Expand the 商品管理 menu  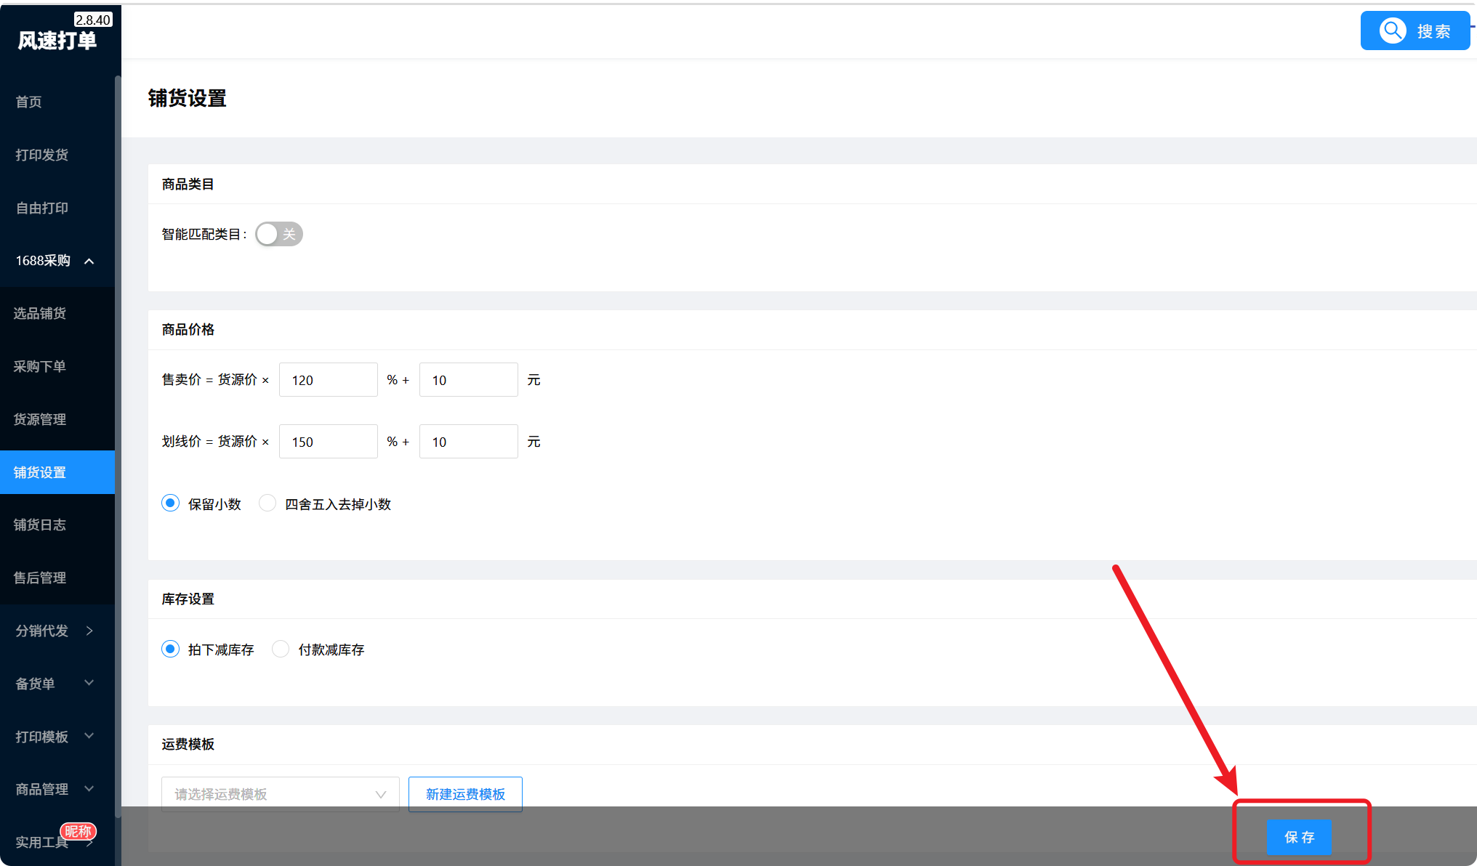[x=57, y=789]
